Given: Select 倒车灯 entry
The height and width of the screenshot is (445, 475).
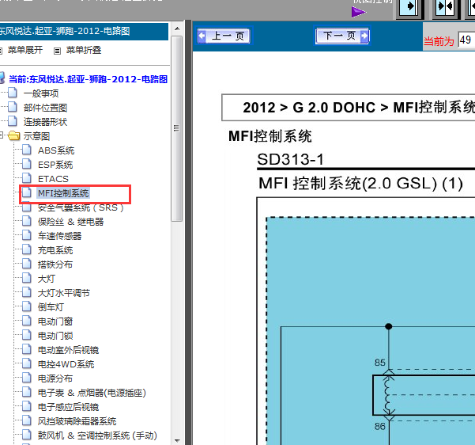Looking at the screenshot, I should (51, 307).
